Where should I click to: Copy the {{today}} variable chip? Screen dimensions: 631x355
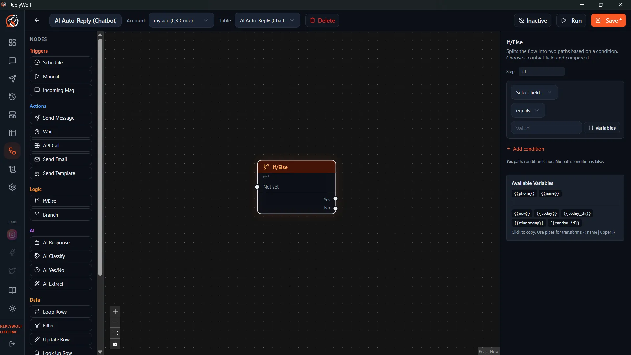point(547,213)
